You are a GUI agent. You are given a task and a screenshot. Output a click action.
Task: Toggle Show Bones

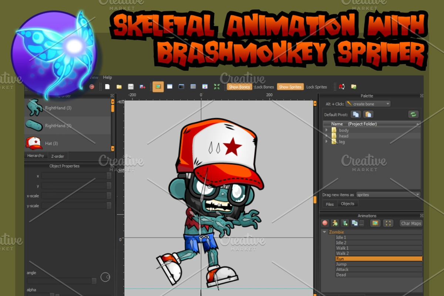pos(239,87)
